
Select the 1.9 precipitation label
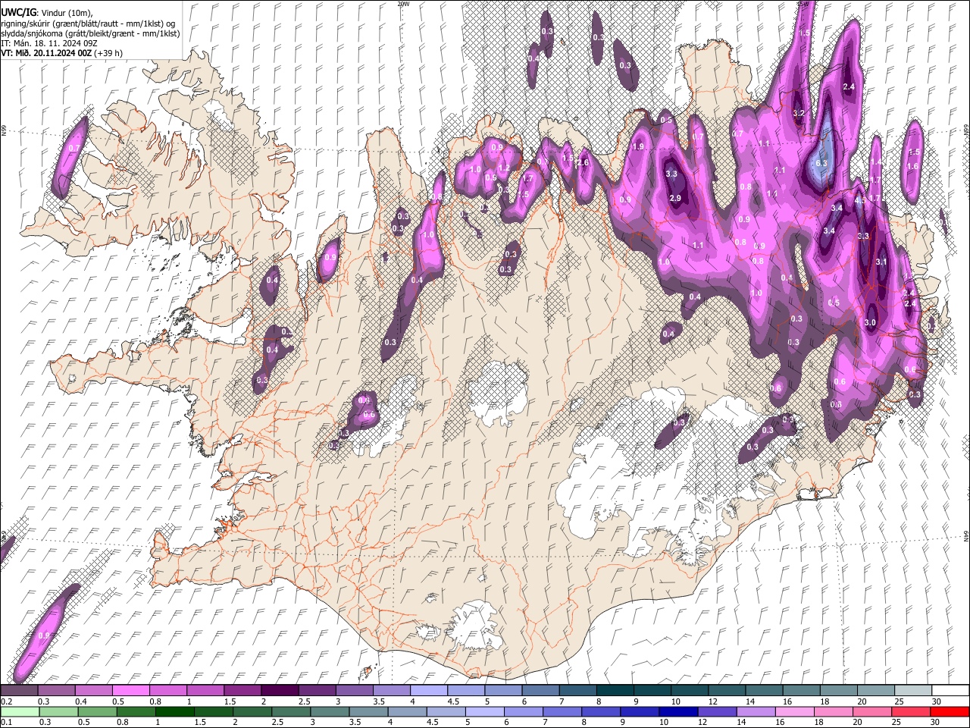click(x=638, y=146)
